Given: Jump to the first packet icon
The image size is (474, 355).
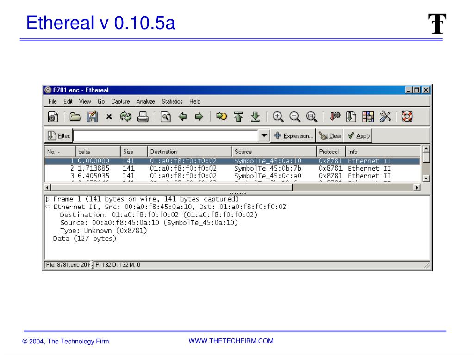Looking at the screenshot, I should coord(238,116).
